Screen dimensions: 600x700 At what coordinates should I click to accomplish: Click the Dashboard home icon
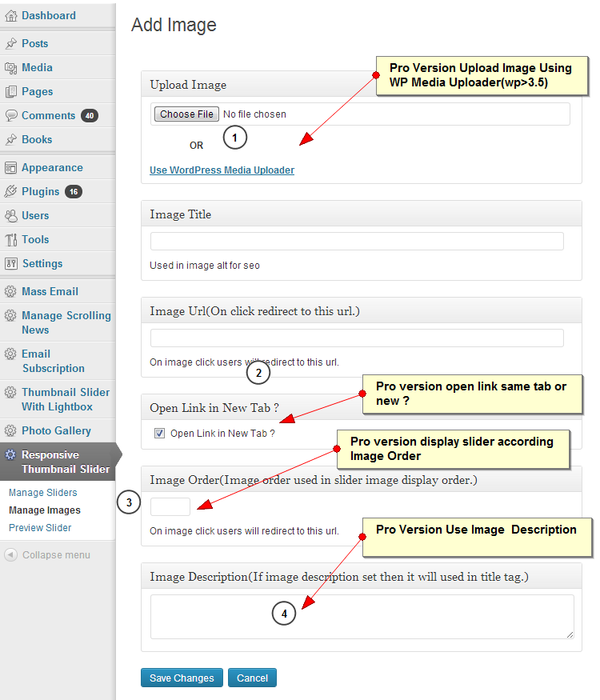click(x=10, y=16)
